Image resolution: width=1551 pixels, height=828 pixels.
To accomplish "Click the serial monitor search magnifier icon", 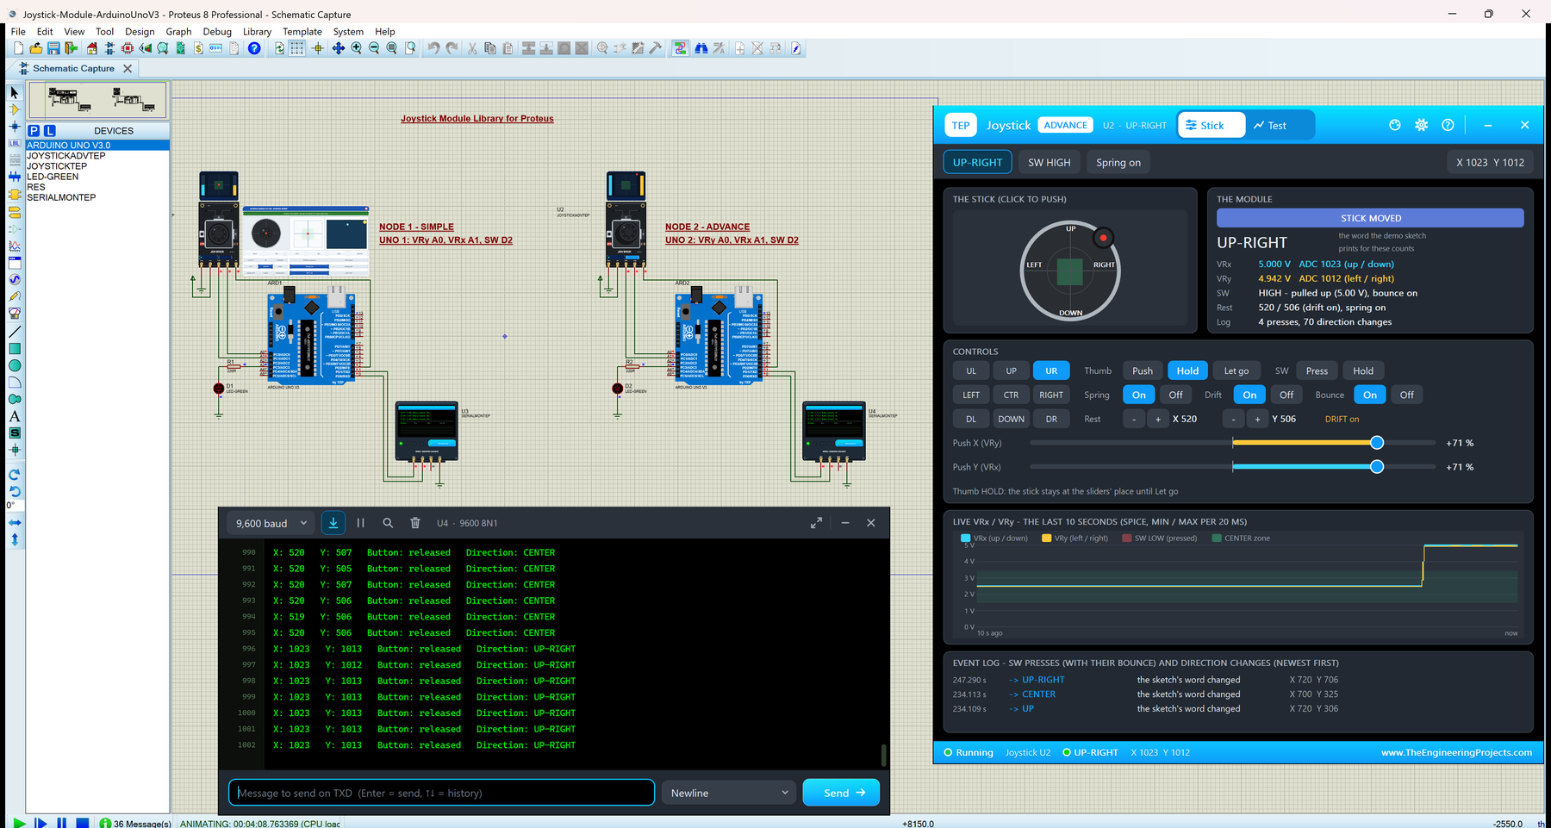I will (388, 523).
